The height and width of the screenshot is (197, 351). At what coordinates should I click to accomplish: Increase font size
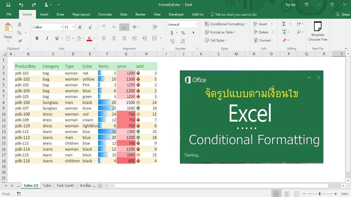pyautogui.click(x=80, y=27)
